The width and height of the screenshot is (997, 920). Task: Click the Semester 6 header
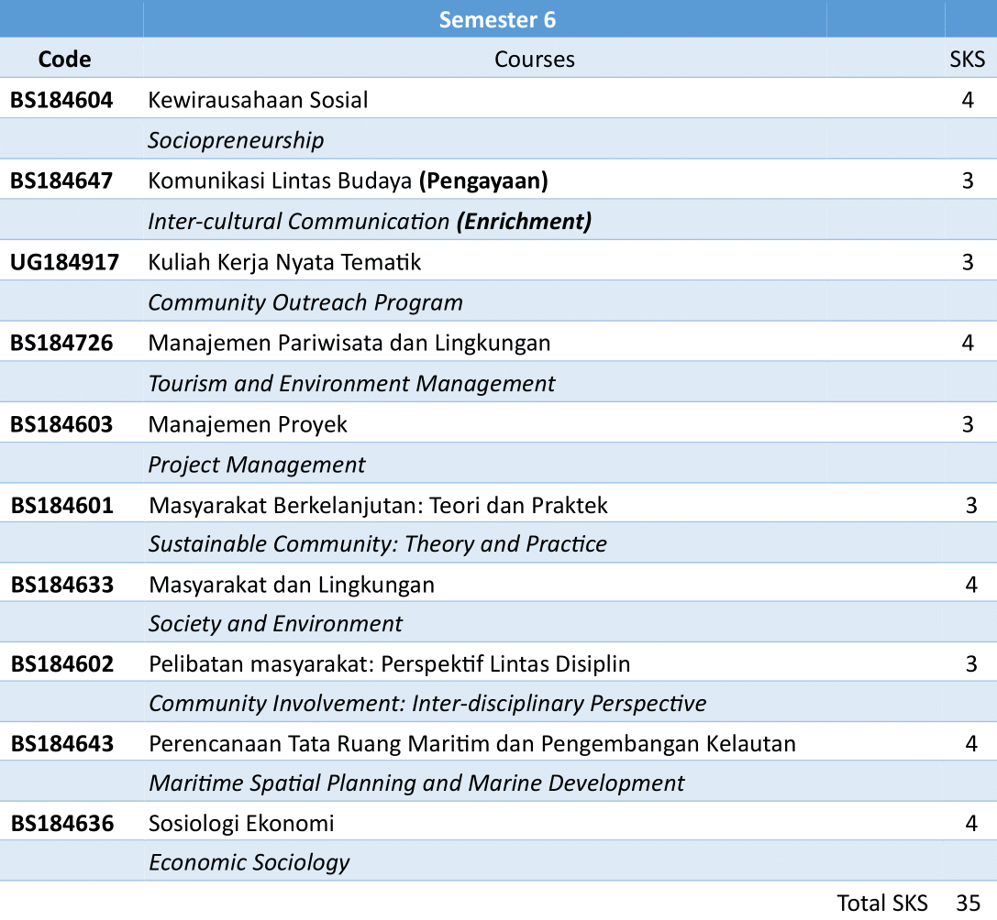coord(496,18)
